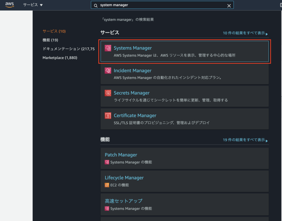Click the AWS logo home icon

click(x=10, y=5)
